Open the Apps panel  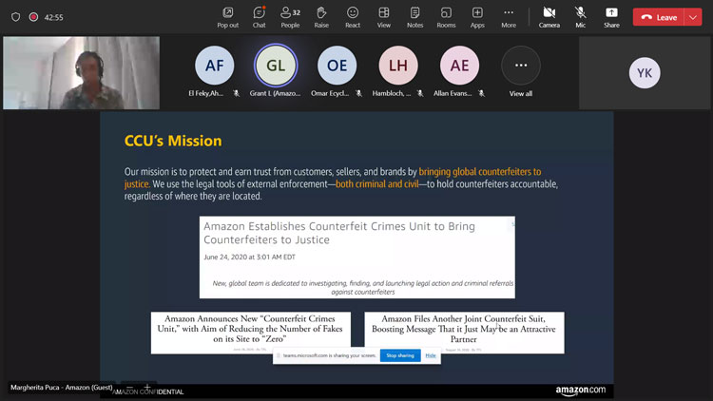477,16
